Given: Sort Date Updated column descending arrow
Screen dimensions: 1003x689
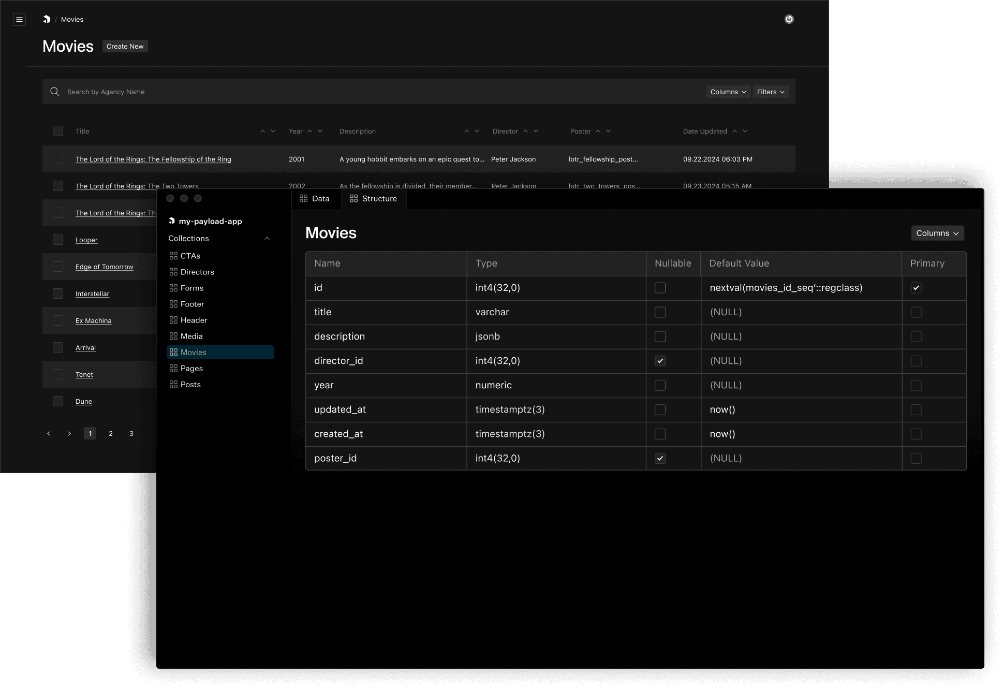Looking at the screenshot, I should 745,131.
